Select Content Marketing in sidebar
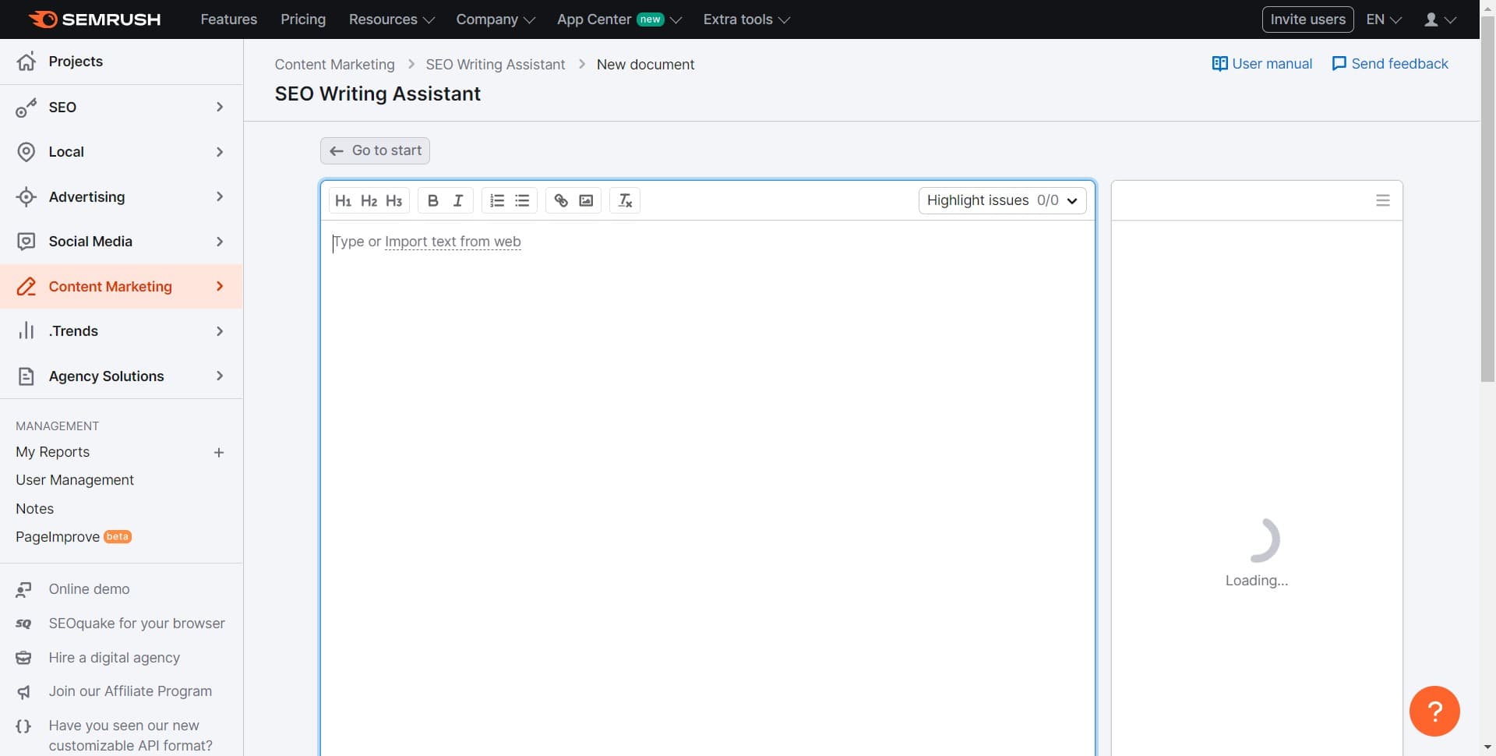This screenshot has height=756, width=1496. click(110, 287)
